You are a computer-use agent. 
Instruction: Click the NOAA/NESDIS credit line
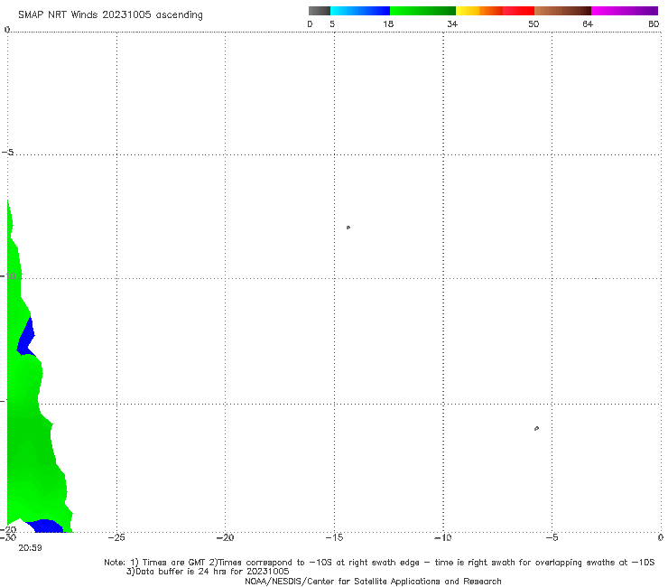click(373, 581)
